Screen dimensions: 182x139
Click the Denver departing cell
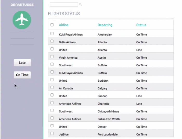(x=102, y=127)
